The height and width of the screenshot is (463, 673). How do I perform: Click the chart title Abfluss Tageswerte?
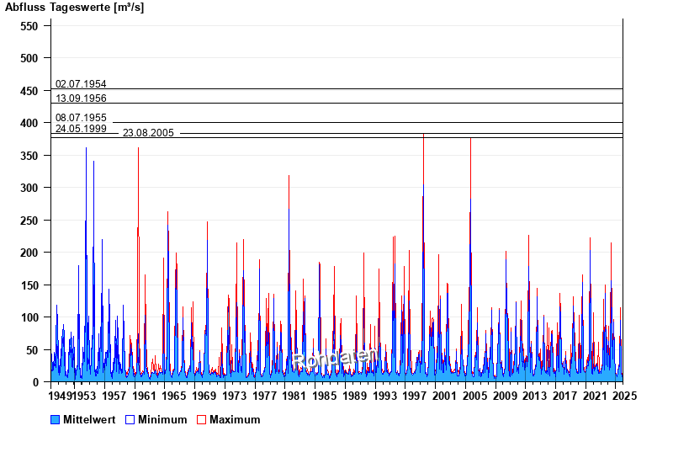(x=74, y=7)
